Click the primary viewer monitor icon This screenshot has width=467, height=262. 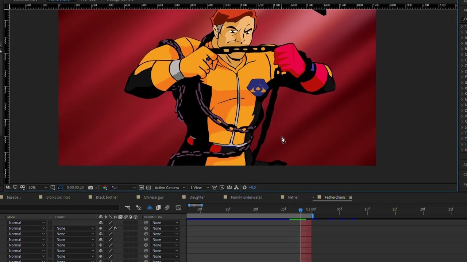pos(15,187)
